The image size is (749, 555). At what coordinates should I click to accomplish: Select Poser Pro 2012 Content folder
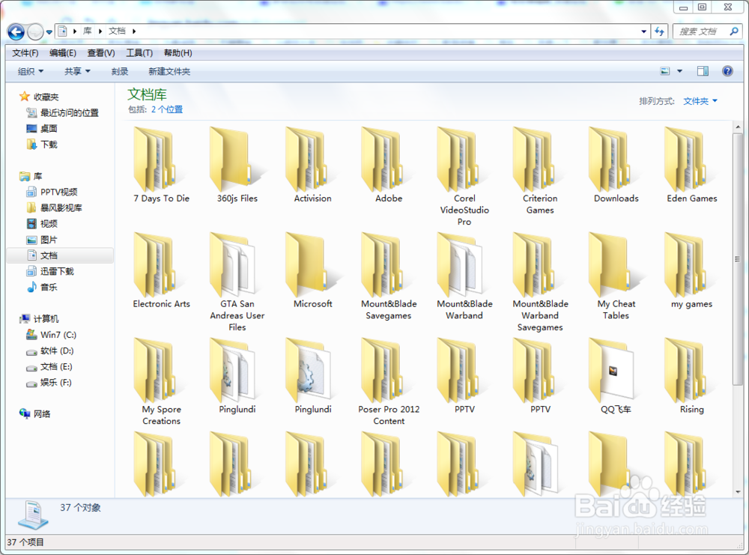[x=389, y=382]
